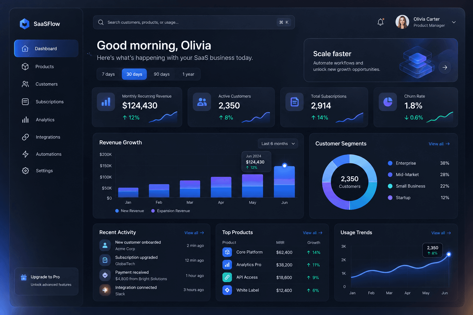Screen dimensions: 473x315
Task: Click View all in Customer Segments
Action: coord(439,144)
